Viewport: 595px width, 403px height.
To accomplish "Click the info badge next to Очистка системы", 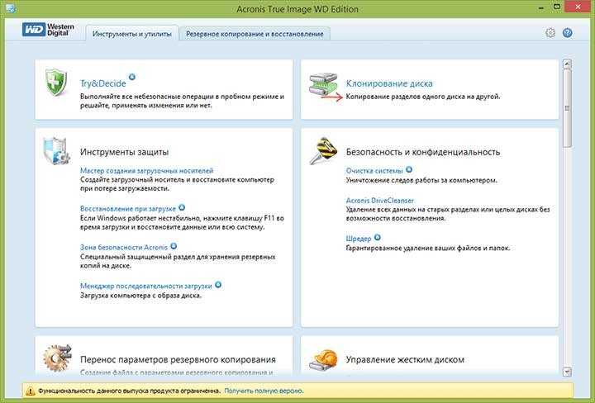I will (409, 169).
